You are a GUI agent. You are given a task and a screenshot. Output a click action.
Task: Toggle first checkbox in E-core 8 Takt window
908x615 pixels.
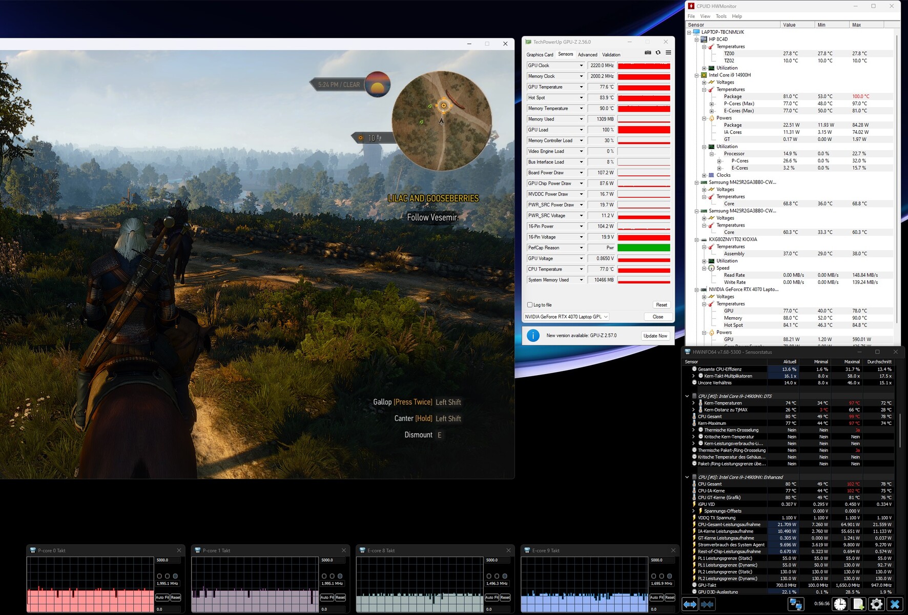point(489,576)
